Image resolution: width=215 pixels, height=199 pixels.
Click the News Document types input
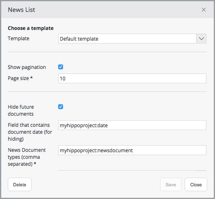click(x=132, y=150)
